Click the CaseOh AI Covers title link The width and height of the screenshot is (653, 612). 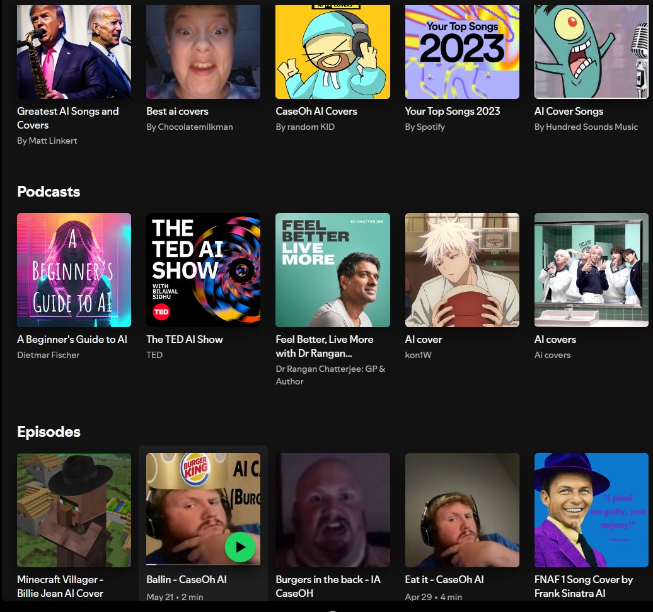click(x=316, y=111)
